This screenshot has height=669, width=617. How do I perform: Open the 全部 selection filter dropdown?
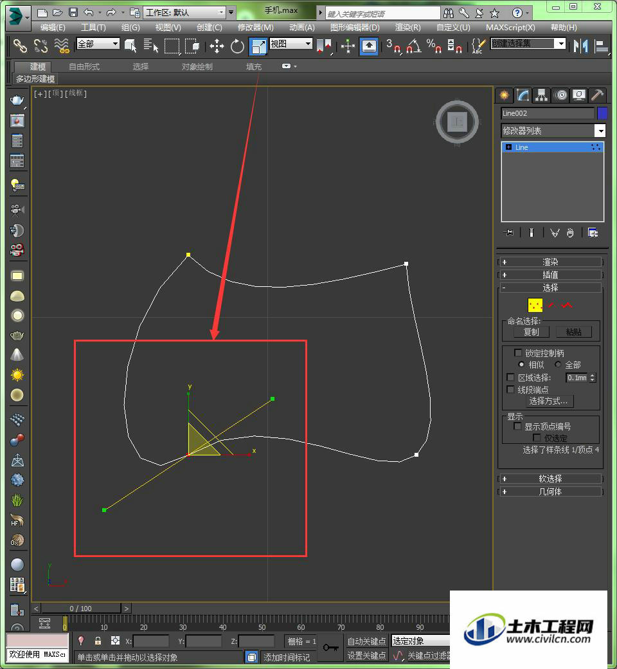click(x=98, y=44)
